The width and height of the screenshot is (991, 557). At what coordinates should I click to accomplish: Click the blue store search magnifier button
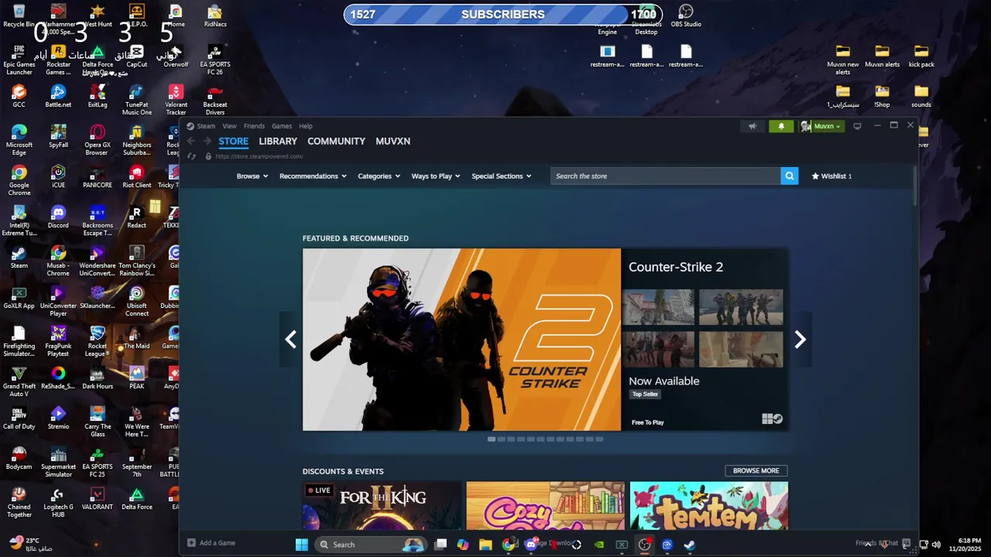789,176
